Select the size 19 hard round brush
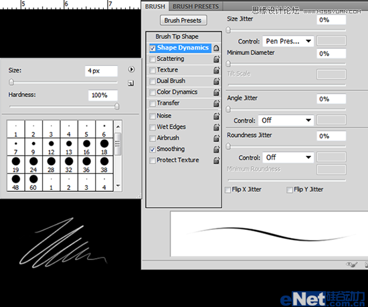 point(16,164)
